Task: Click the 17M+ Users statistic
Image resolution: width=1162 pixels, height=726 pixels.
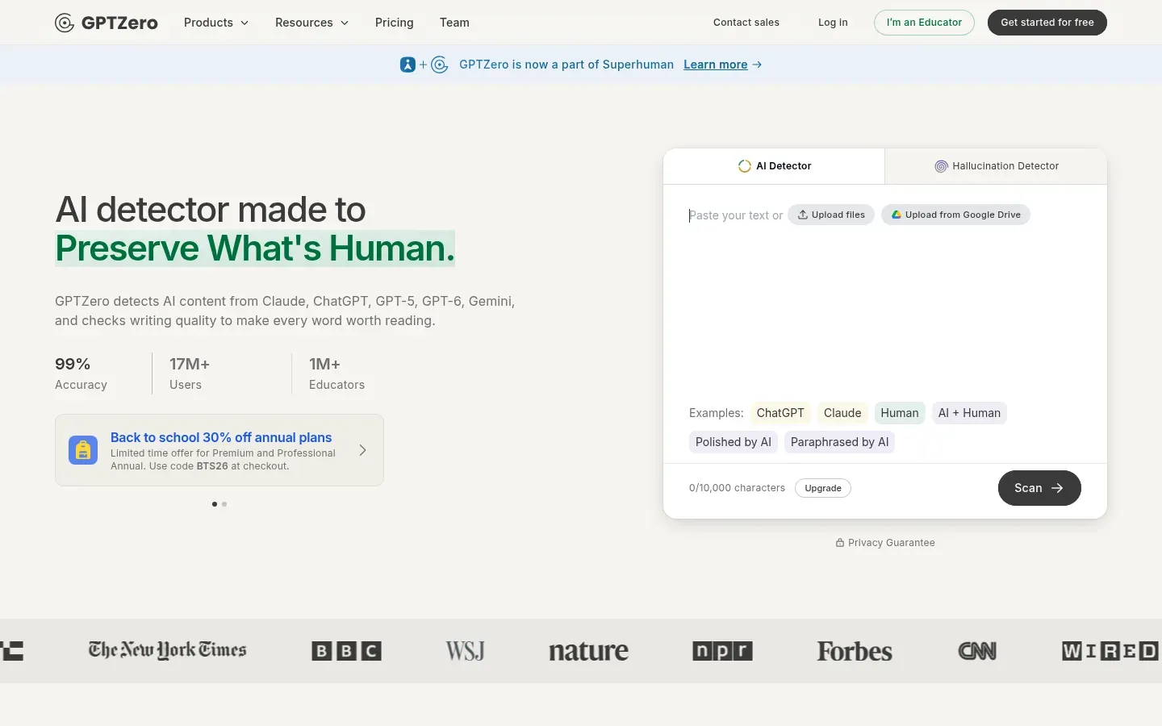Action: (x=190, y=373)
